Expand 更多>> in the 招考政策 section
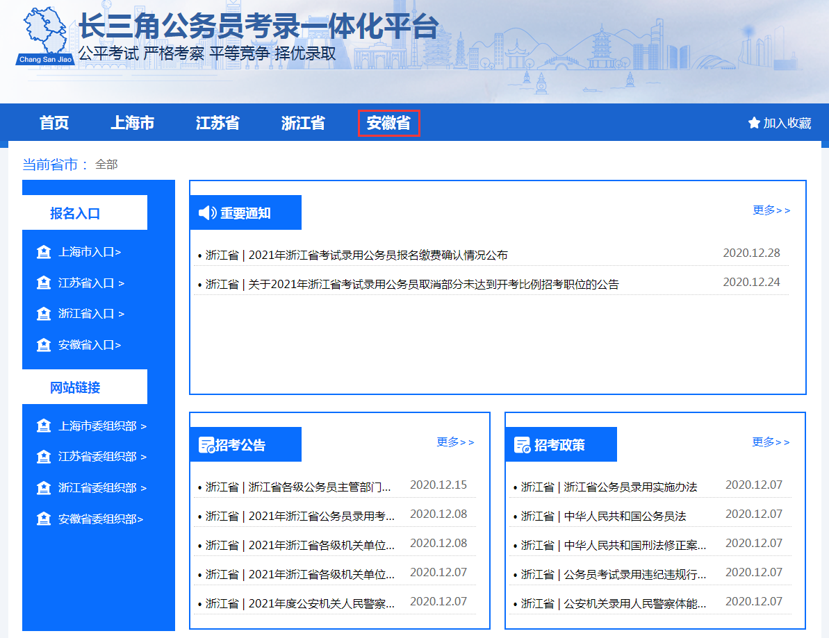This screenshot has width=829, height=638. click(771, 442)
